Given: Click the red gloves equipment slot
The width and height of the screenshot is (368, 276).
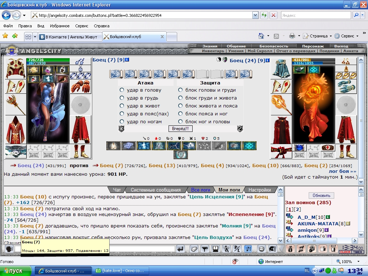Looking at the screenshot, I should 80,86.
